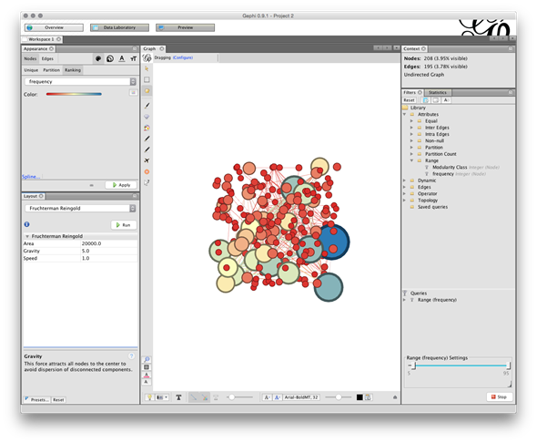537x443 pixels.
Task: Click the black label color swatch
Action: [x=360, y=397]
